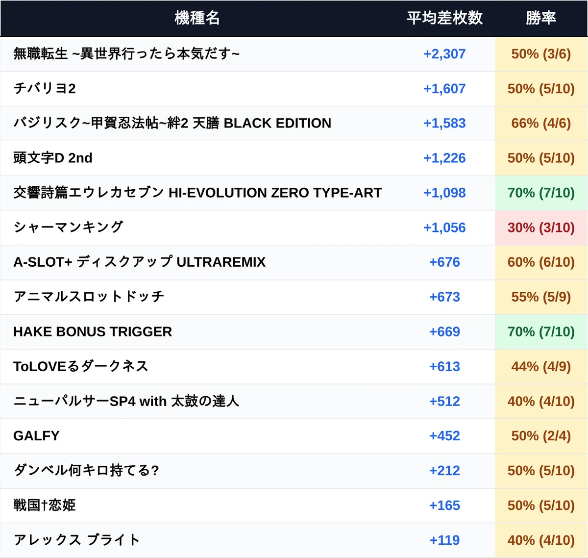This screenshot has width=588, height=558.
Task: Select the バジリスク 絆2 天膳 BLACK EDITION name
Action: [172, 123]
